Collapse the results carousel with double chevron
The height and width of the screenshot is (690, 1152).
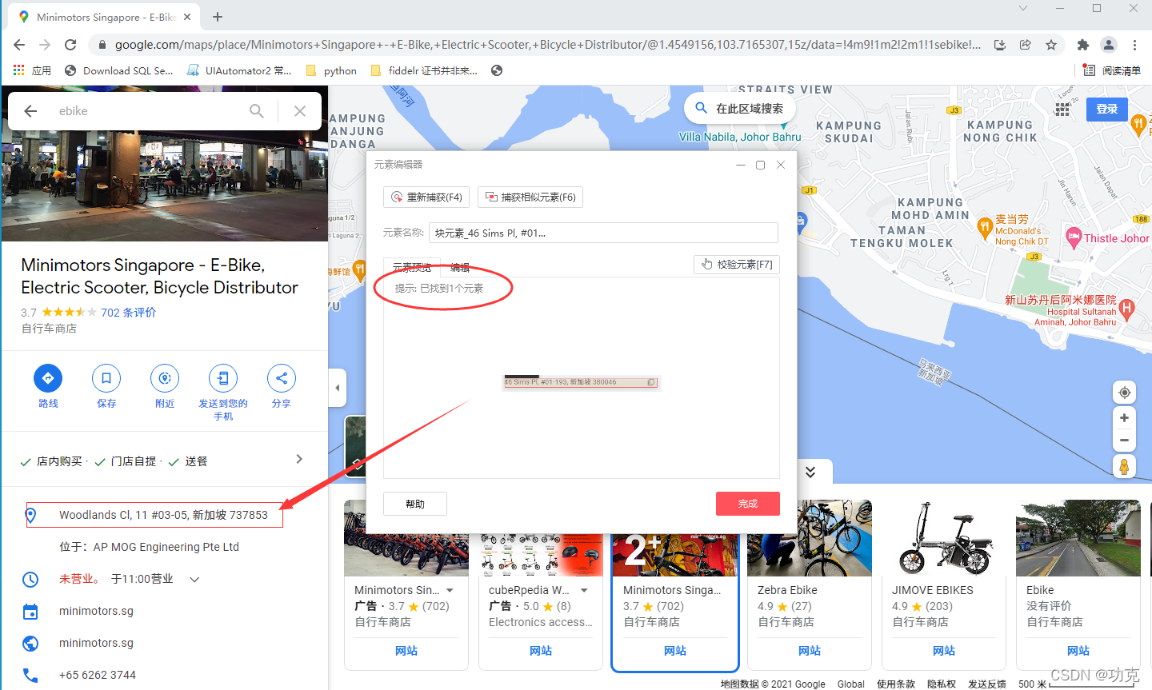810,472
